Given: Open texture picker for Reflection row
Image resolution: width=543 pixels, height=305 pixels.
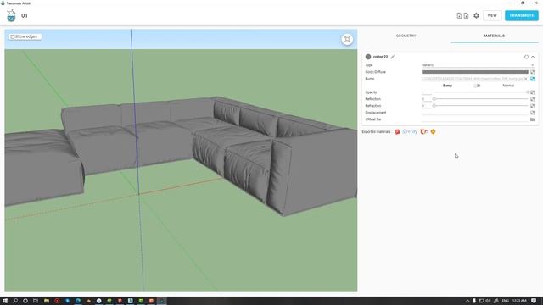Looking at the screenshot, I should tap(532, 99).
